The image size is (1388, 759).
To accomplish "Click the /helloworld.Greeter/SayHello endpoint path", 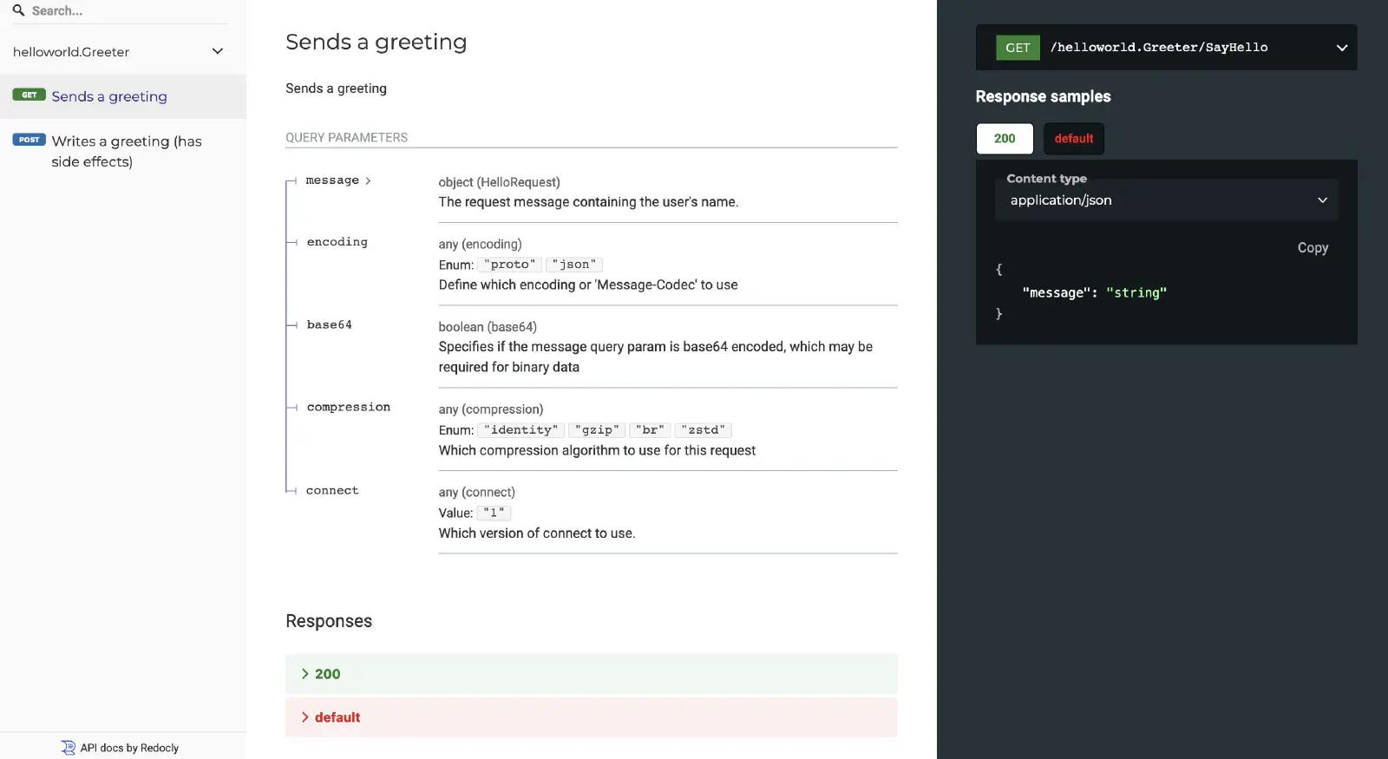I will (1159, 48).
